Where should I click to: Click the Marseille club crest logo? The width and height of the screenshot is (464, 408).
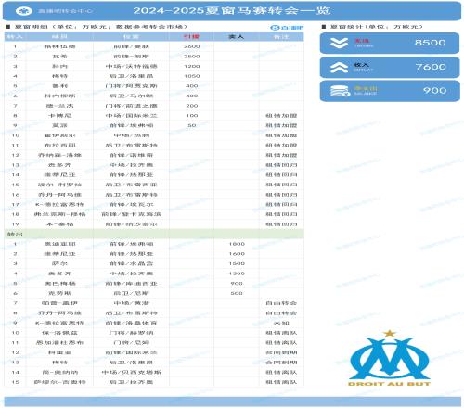click(390, 358)
